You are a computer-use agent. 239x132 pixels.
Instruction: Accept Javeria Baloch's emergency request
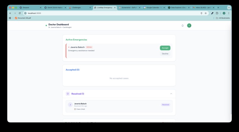coord(165,48)
